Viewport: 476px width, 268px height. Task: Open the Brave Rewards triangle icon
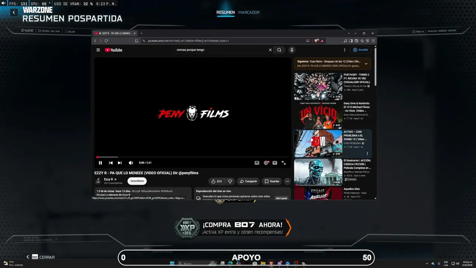pyautogui.click(x=322, y=41)
